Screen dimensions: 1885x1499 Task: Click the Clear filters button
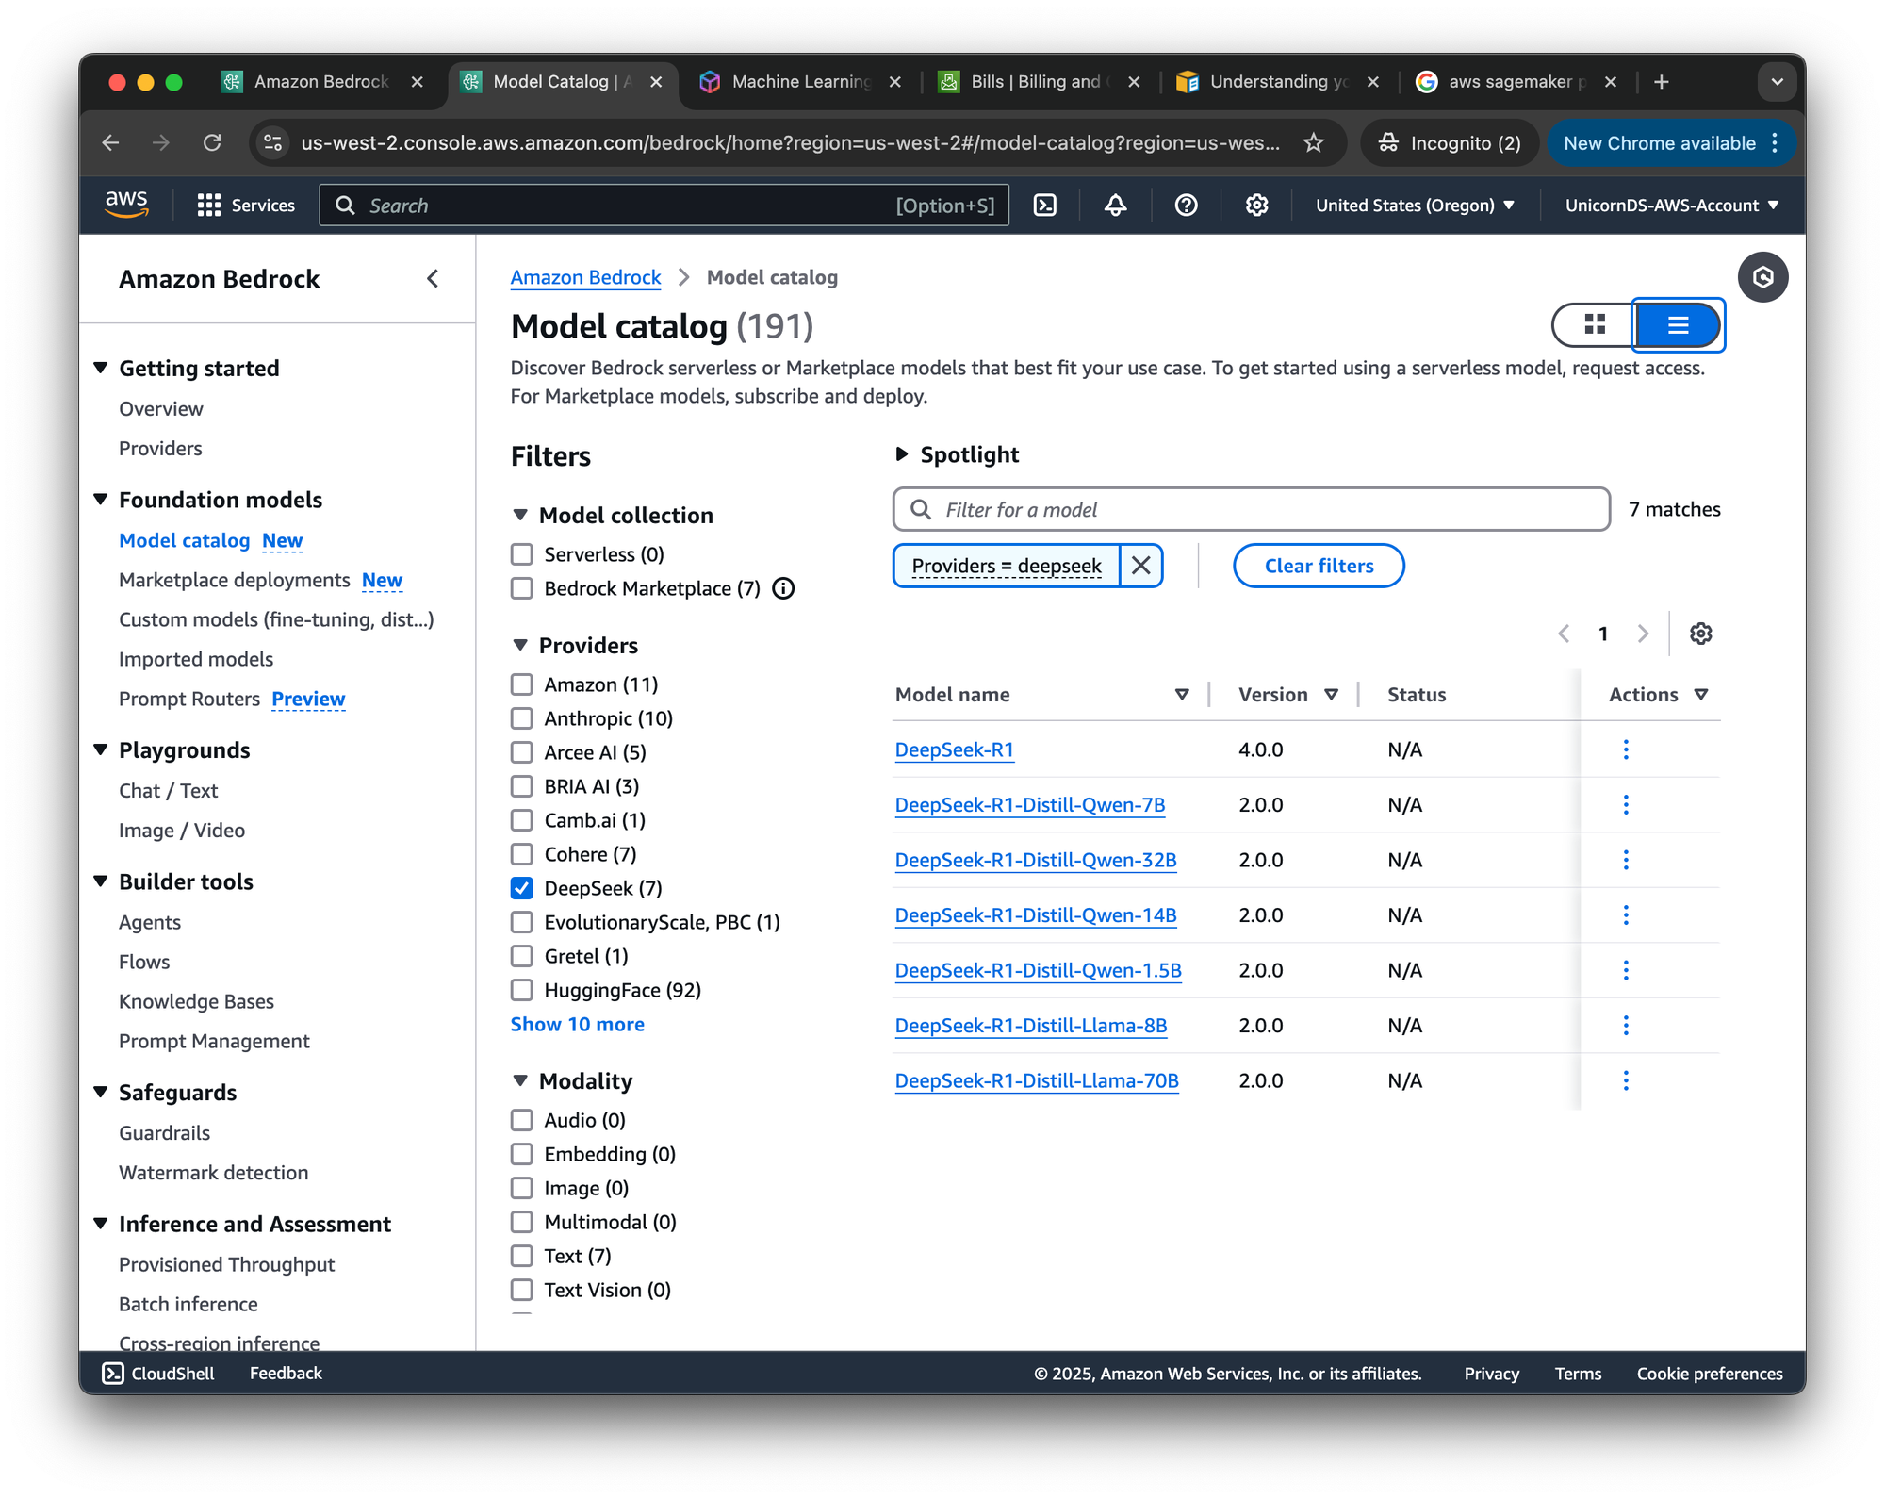(x=1318, y=566)
